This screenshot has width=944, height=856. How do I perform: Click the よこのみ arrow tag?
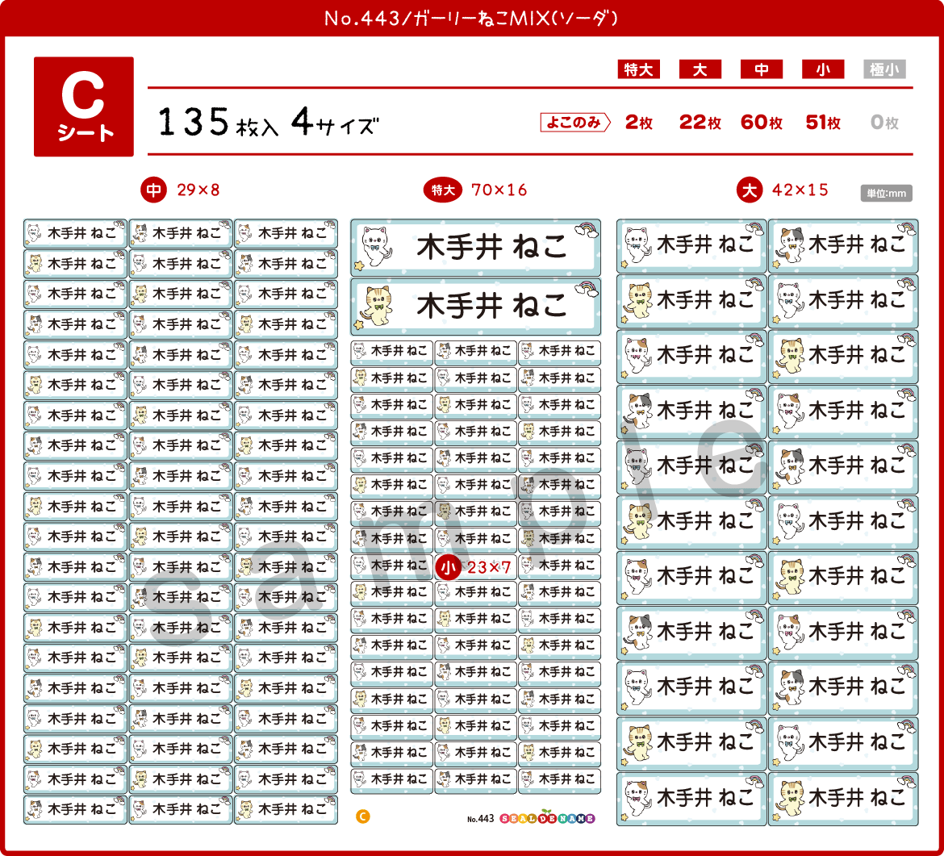pos(575,122)
